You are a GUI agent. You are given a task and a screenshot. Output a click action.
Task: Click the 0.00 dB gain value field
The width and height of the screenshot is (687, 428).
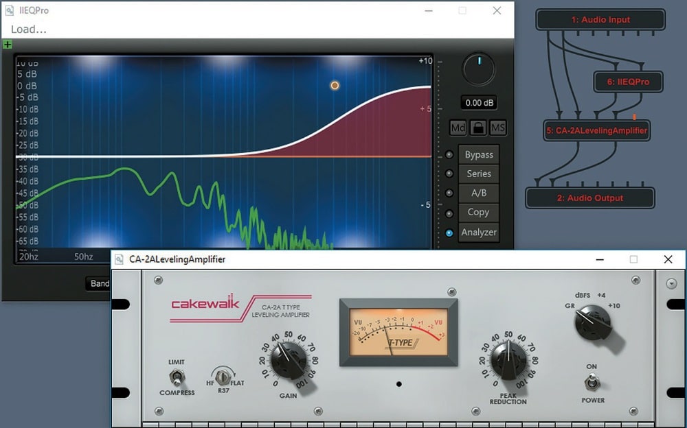pyautogui.click(x=480, y=103)
